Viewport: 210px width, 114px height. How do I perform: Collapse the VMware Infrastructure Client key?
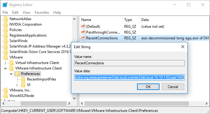[5, 68]
